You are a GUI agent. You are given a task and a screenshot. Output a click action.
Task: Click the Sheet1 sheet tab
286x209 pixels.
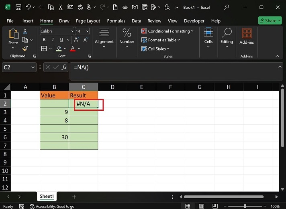point(47,196)
